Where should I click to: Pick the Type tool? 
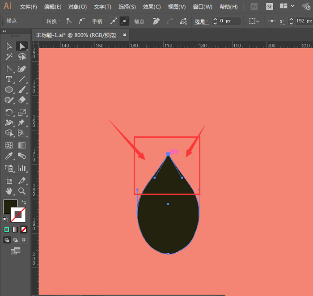pos(8,79)
